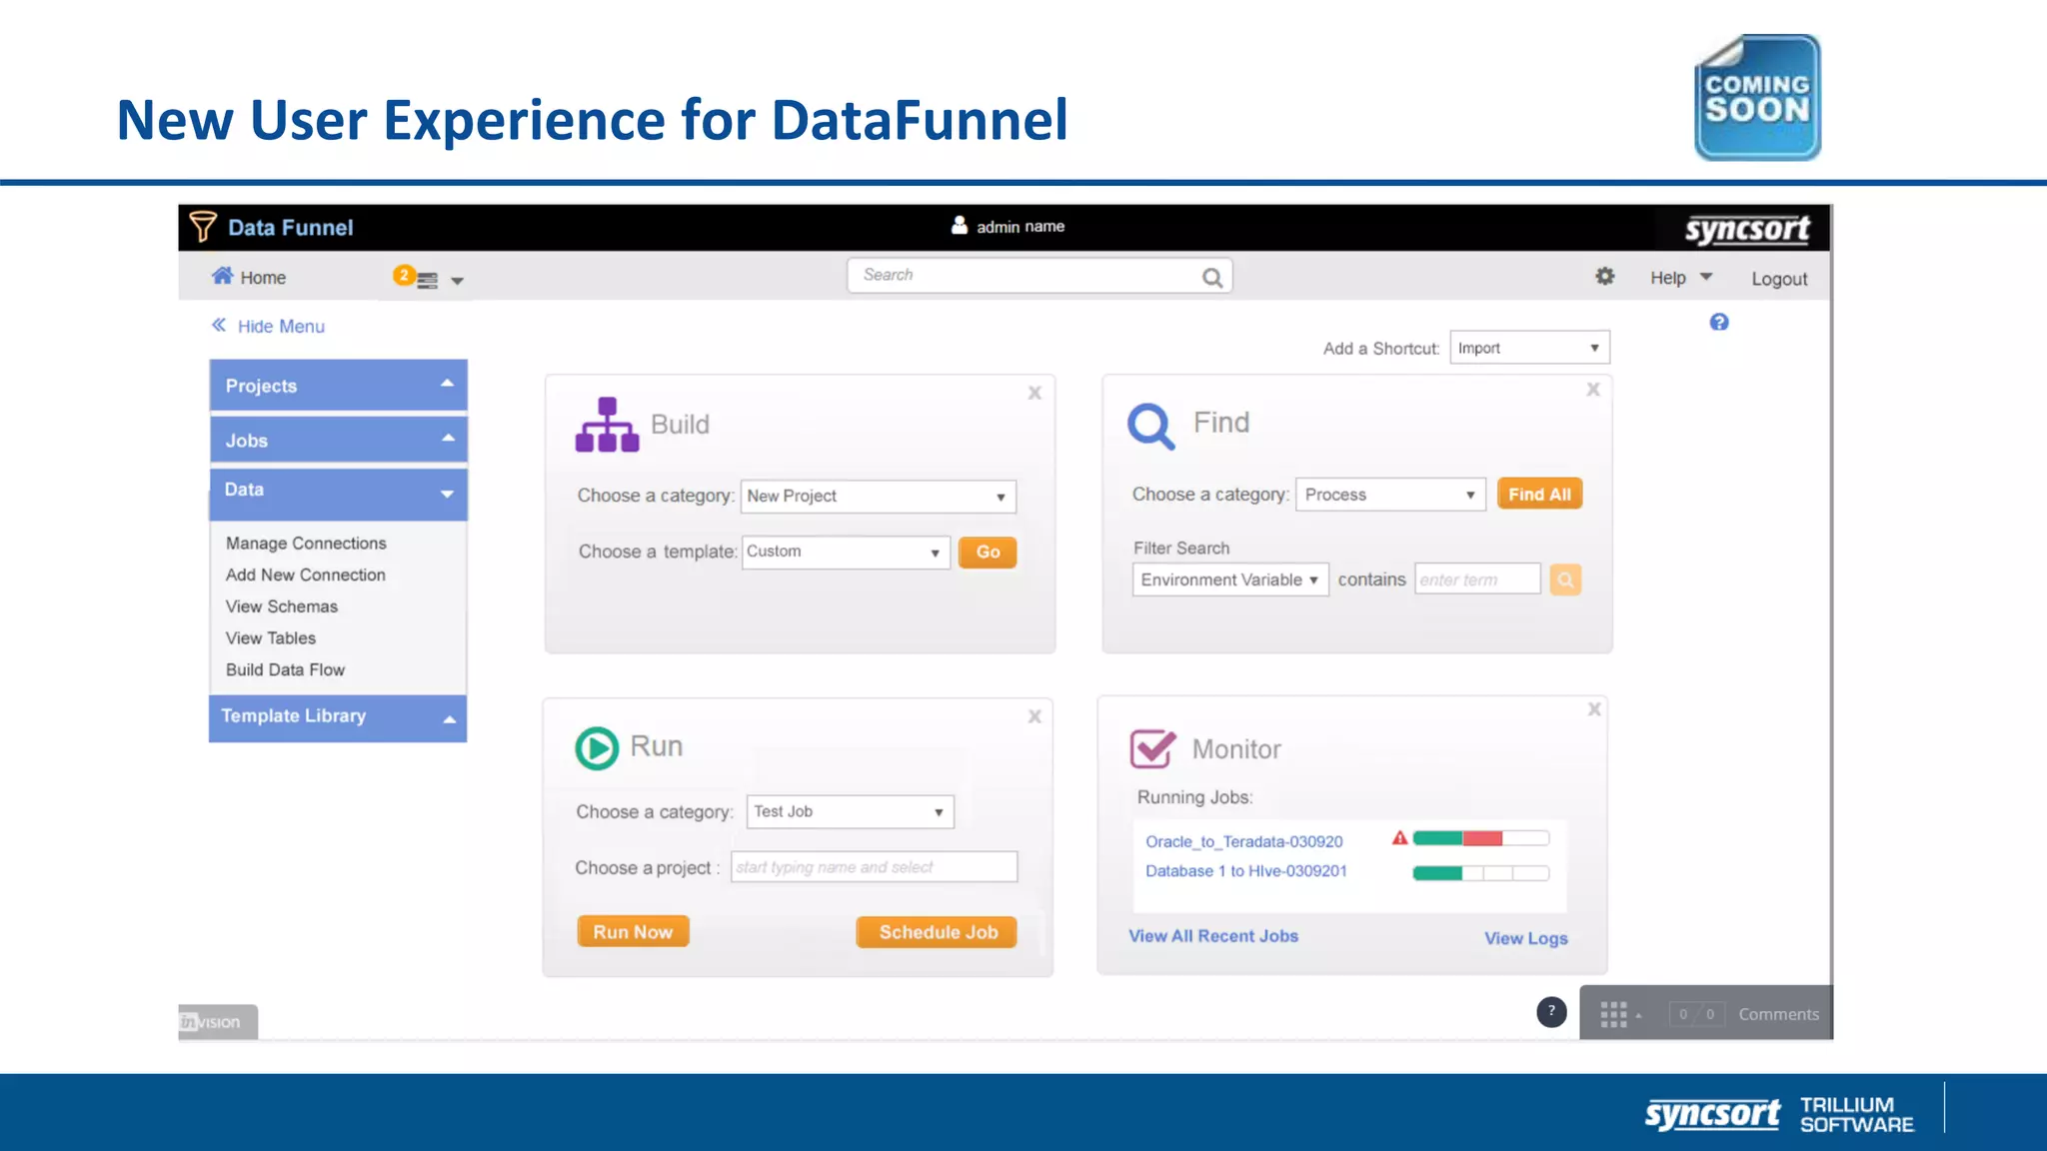The image size is (2047, 1151).
Task: Click the Database 1 to HIve progress bar
Action: [1480, 873]
